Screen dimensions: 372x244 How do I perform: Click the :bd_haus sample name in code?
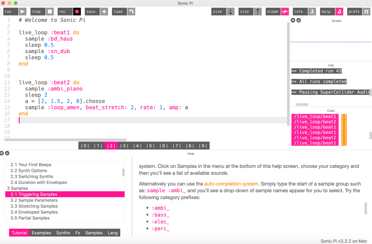click(x=60, y=39)
